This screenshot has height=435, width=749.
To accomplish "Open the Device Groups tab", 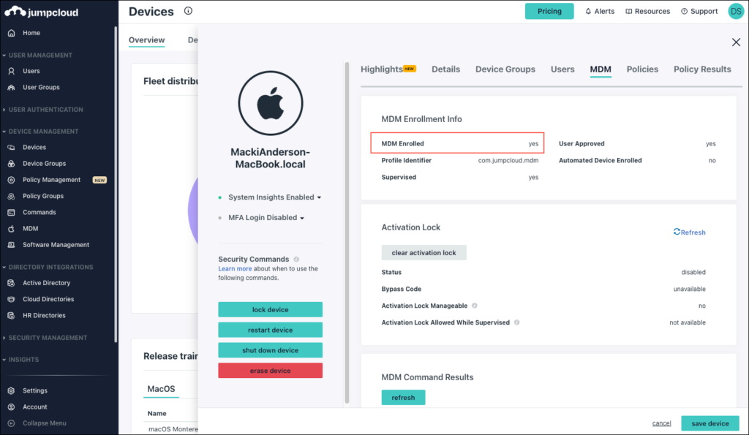I will (x=505, y=69).
